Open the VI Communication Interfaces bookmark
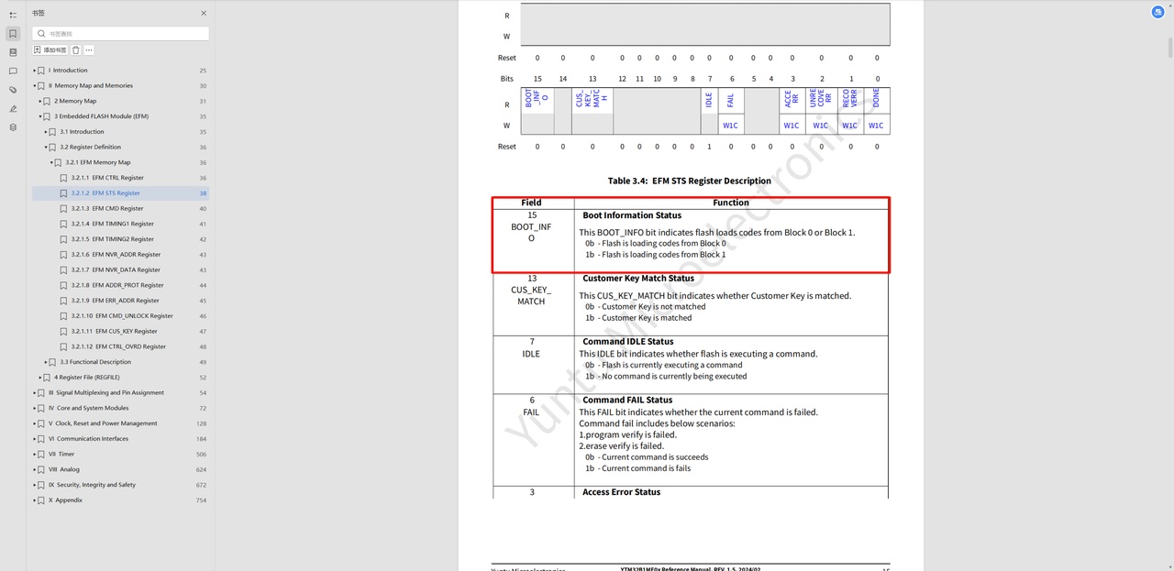This screenshot has height=571, width=1174. [87, 439]
